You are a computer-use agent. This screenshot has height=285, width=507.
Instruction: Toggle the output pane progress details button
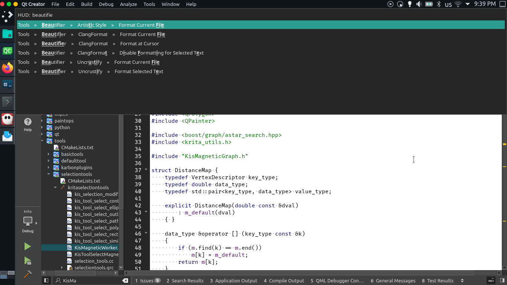coord(491,281)
